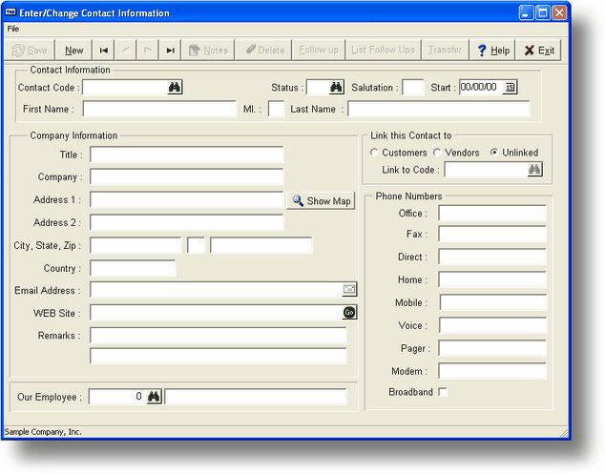This screenshot has width=605, height=474.
Task: Click the First Name input field
Action: (159, 109)
